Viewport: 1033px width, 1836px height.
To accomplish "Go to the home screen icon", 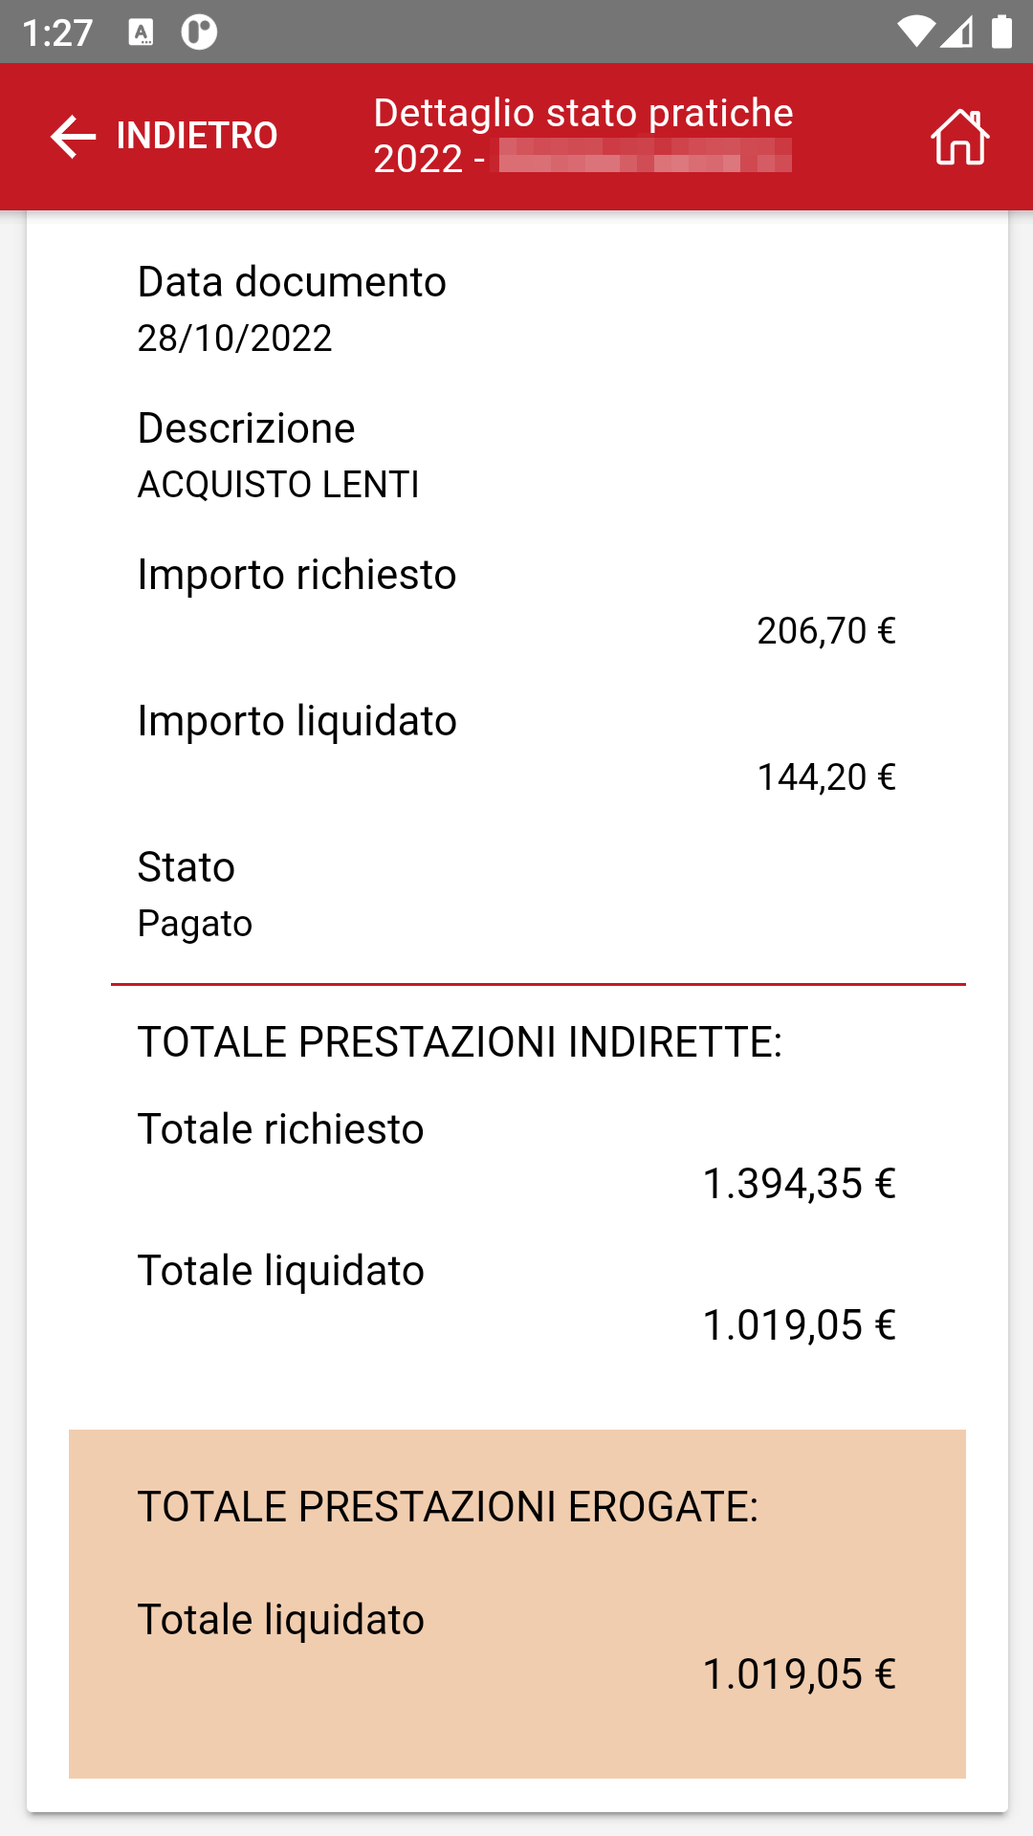I will pos(959,137).
